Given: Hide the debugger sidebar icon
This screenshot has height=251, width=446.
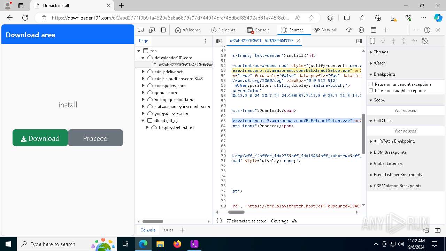Looking at the screenshot, I should 359,41.
